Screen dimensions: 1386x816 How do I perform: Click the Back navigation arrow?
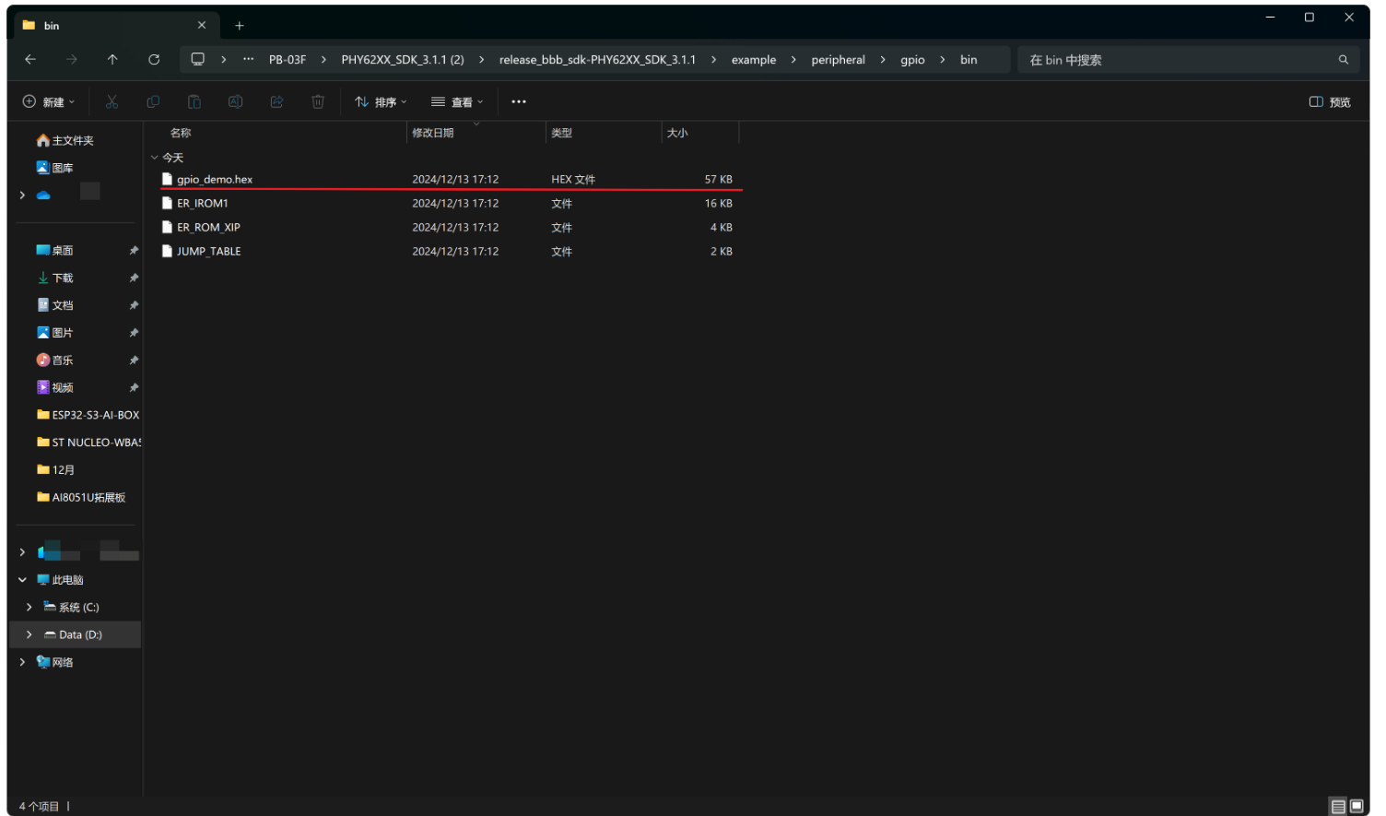pos(30,59)
